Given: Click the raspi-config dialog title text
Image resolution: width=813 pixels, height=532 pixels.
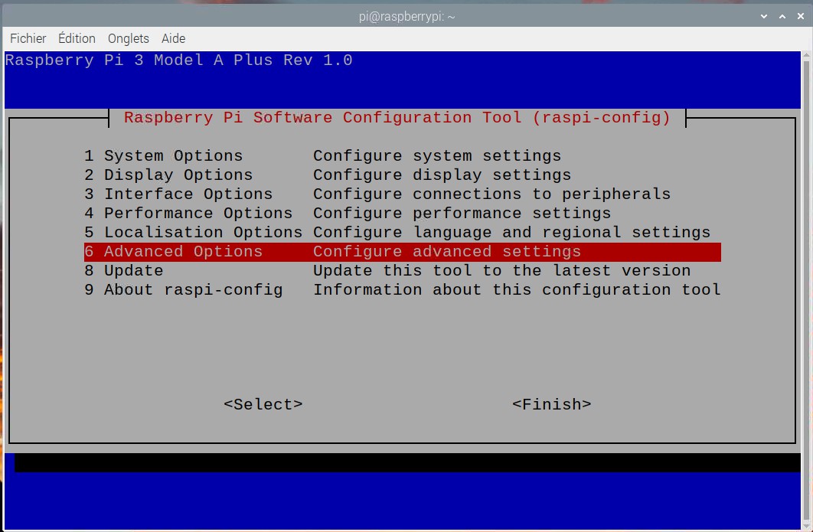Looking at the screenshot, I should pyautogui.click(x=397, y=118).
